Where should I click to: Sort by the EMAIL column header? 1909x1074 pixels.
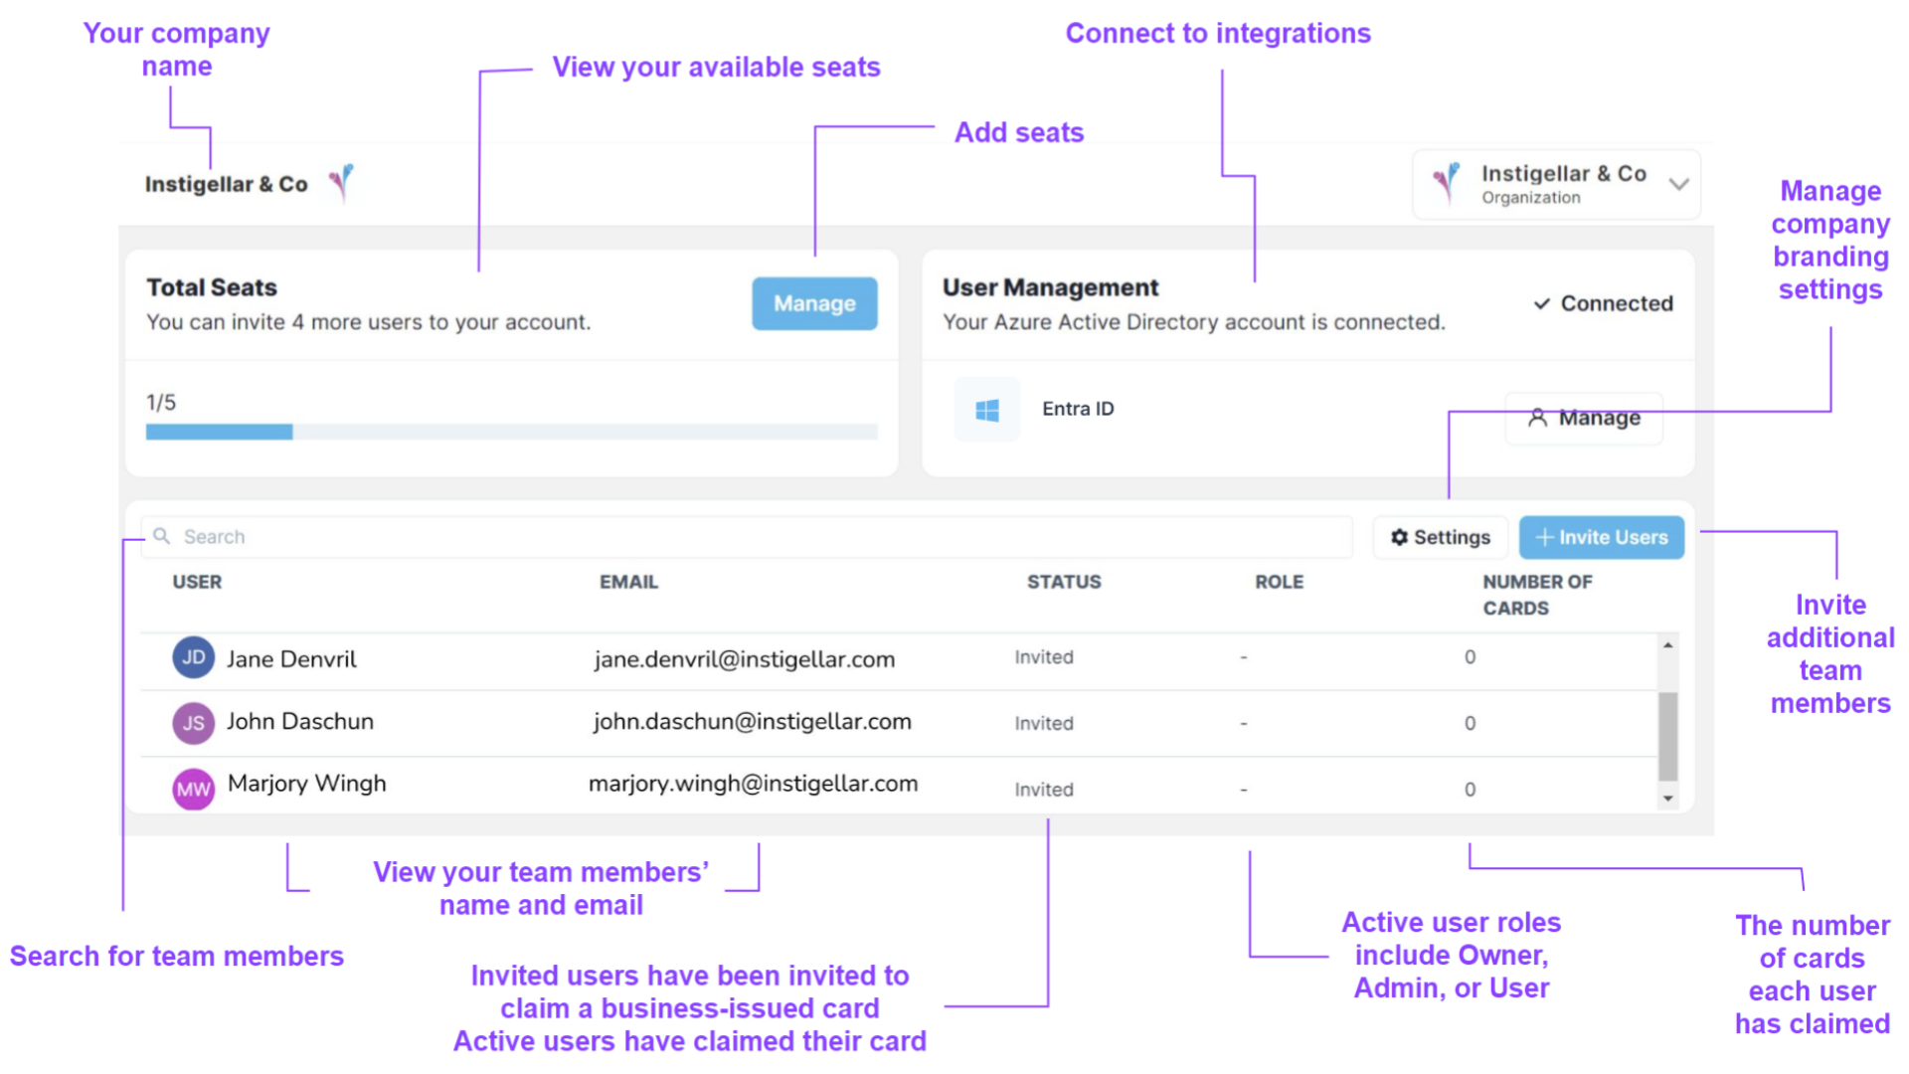coord(628,582)
